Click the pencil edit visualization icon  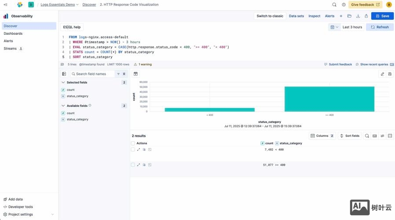click(x=382, y=74)
